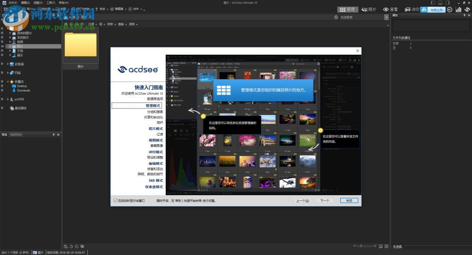Click the 下一个 next button
The image size is (472, 255).
[325, 201]
